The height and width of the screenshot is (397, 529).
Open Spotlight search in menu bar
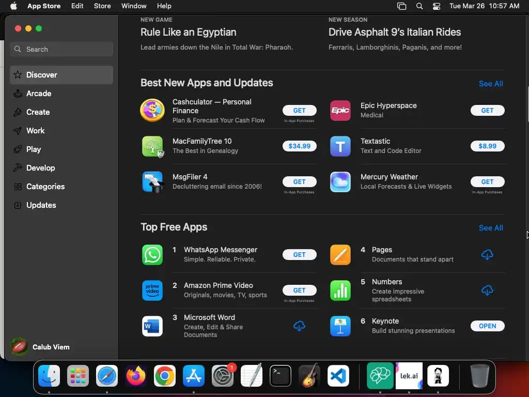(x=419, y=6)
